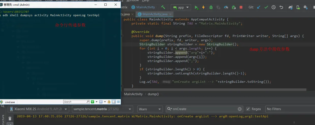The height and width of the screenshot is (125, 315).
Task: Click the 'if (stringBuilder.length() > 0)' line
Action: (172, 69)
